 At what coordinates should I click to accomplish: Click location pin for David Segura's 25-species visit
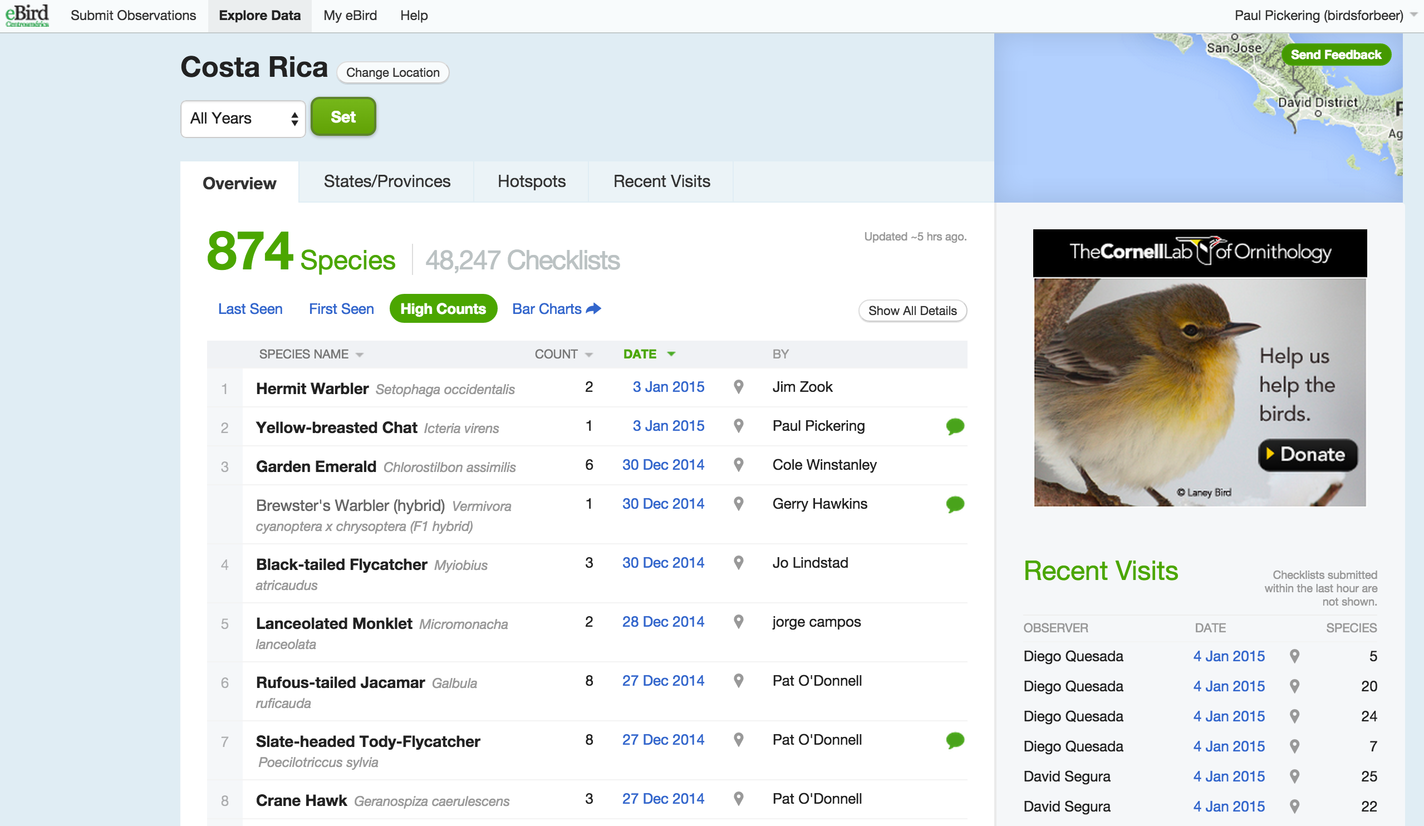click(1295, 777)
